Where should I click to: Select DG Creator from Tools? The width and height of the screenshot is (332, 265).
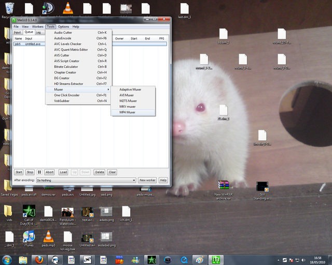coord(78,78)
